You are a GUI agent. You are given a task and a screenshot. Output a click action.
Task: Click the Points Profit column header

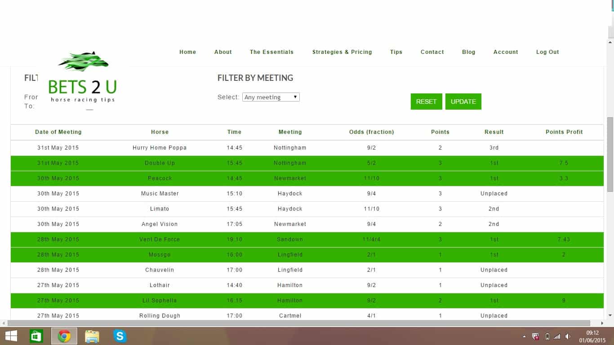[x=564, y=132]
